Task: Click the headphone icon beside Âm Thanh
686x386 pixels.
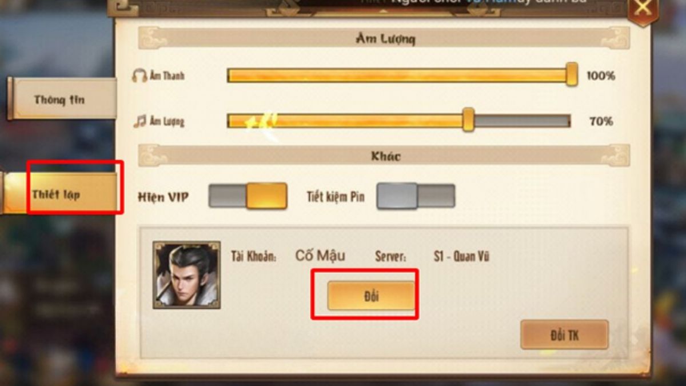Action: (x=139, y=75)
